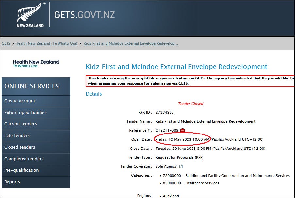The width and height of the screenshot is (295, 198).
Task: Click category 85000000 Healthcare Services
Action: [x=191, y=183]
